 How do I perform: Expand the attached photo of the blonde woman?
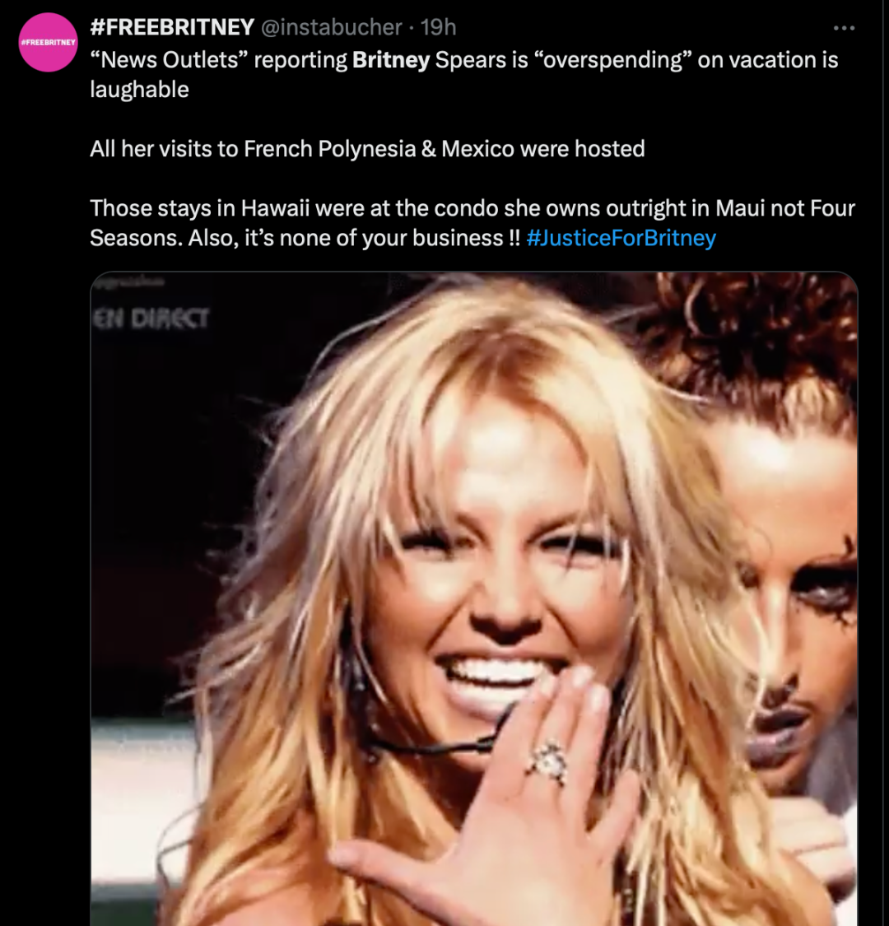pyautogui.click(x=474, y=599)
